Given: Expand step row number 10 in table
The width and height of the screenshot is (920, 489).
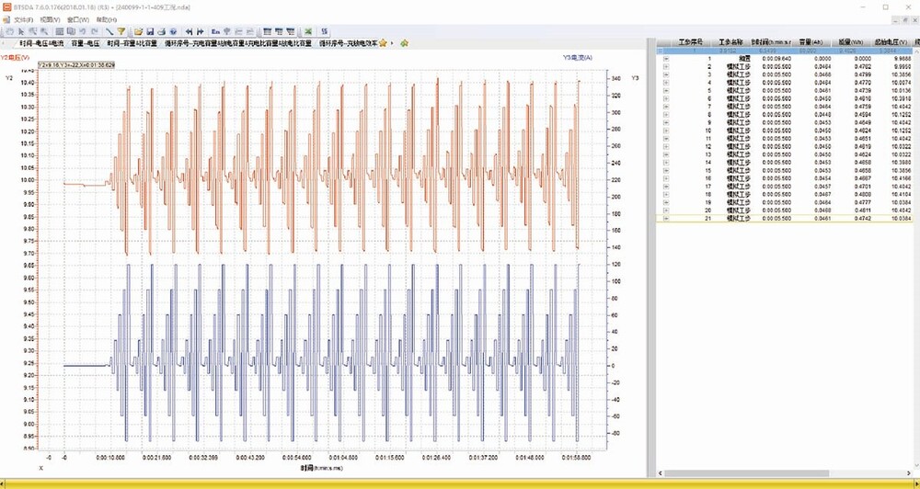Looking at the screenshot, I should click(666, 131).
